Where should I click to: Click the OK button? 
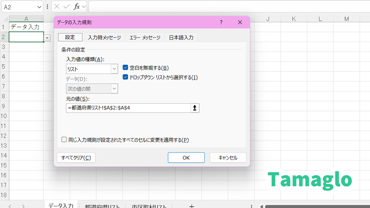tap(186, 158)
